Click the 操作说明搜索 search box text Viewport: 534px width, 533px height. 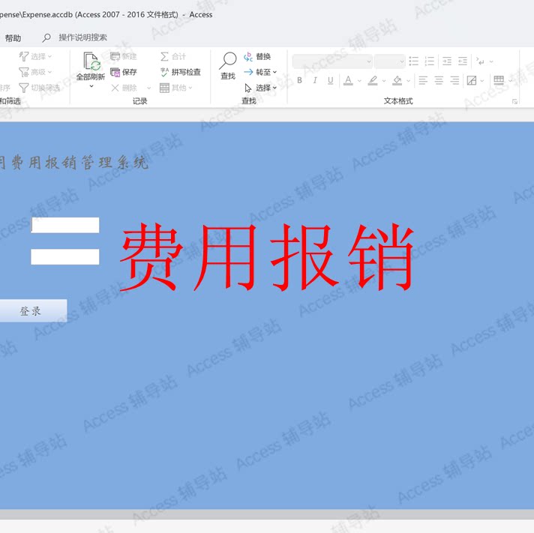pos(82,37)
